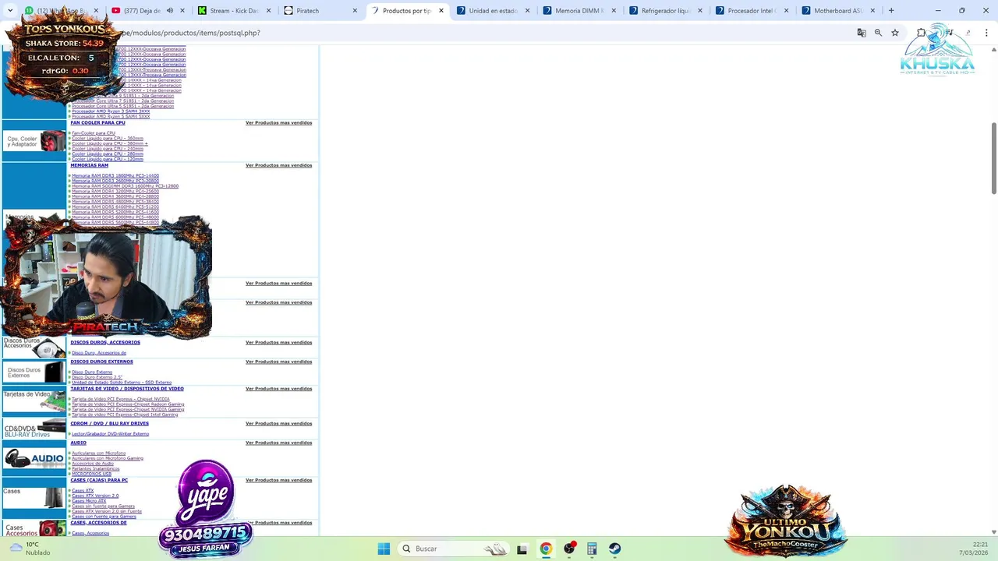
Task: Open Steam from the taskbar
Action: 615,549
